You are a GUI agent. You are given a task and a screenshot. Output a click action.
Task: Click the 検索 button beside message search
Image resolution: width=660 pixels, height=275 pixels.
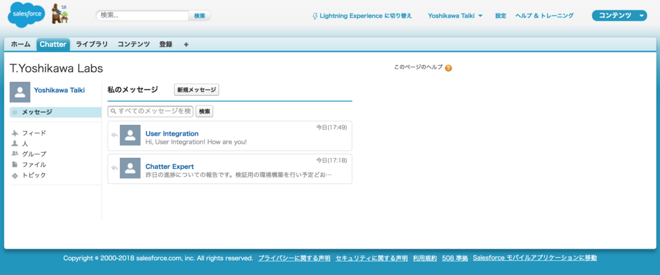pyautogui.click(x=204, y=112)
